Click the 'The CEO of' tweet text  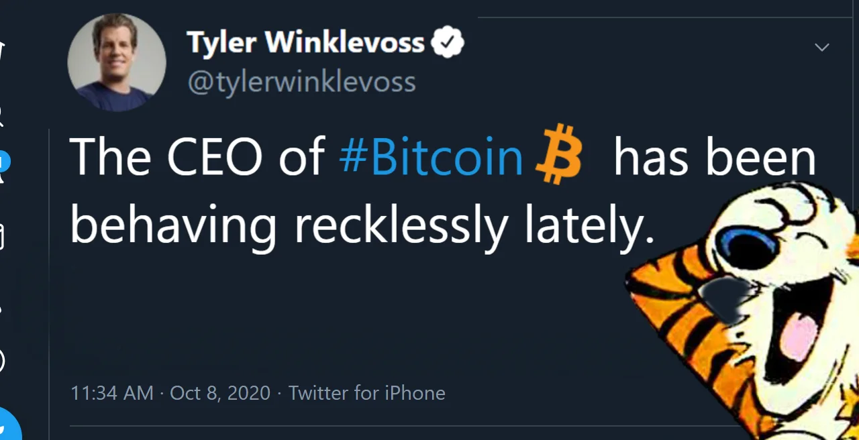(197, 158)
